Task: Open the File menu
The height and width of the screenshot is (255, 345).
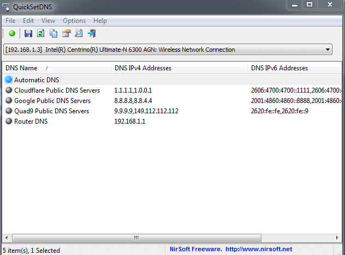Action: click(10, 21)
